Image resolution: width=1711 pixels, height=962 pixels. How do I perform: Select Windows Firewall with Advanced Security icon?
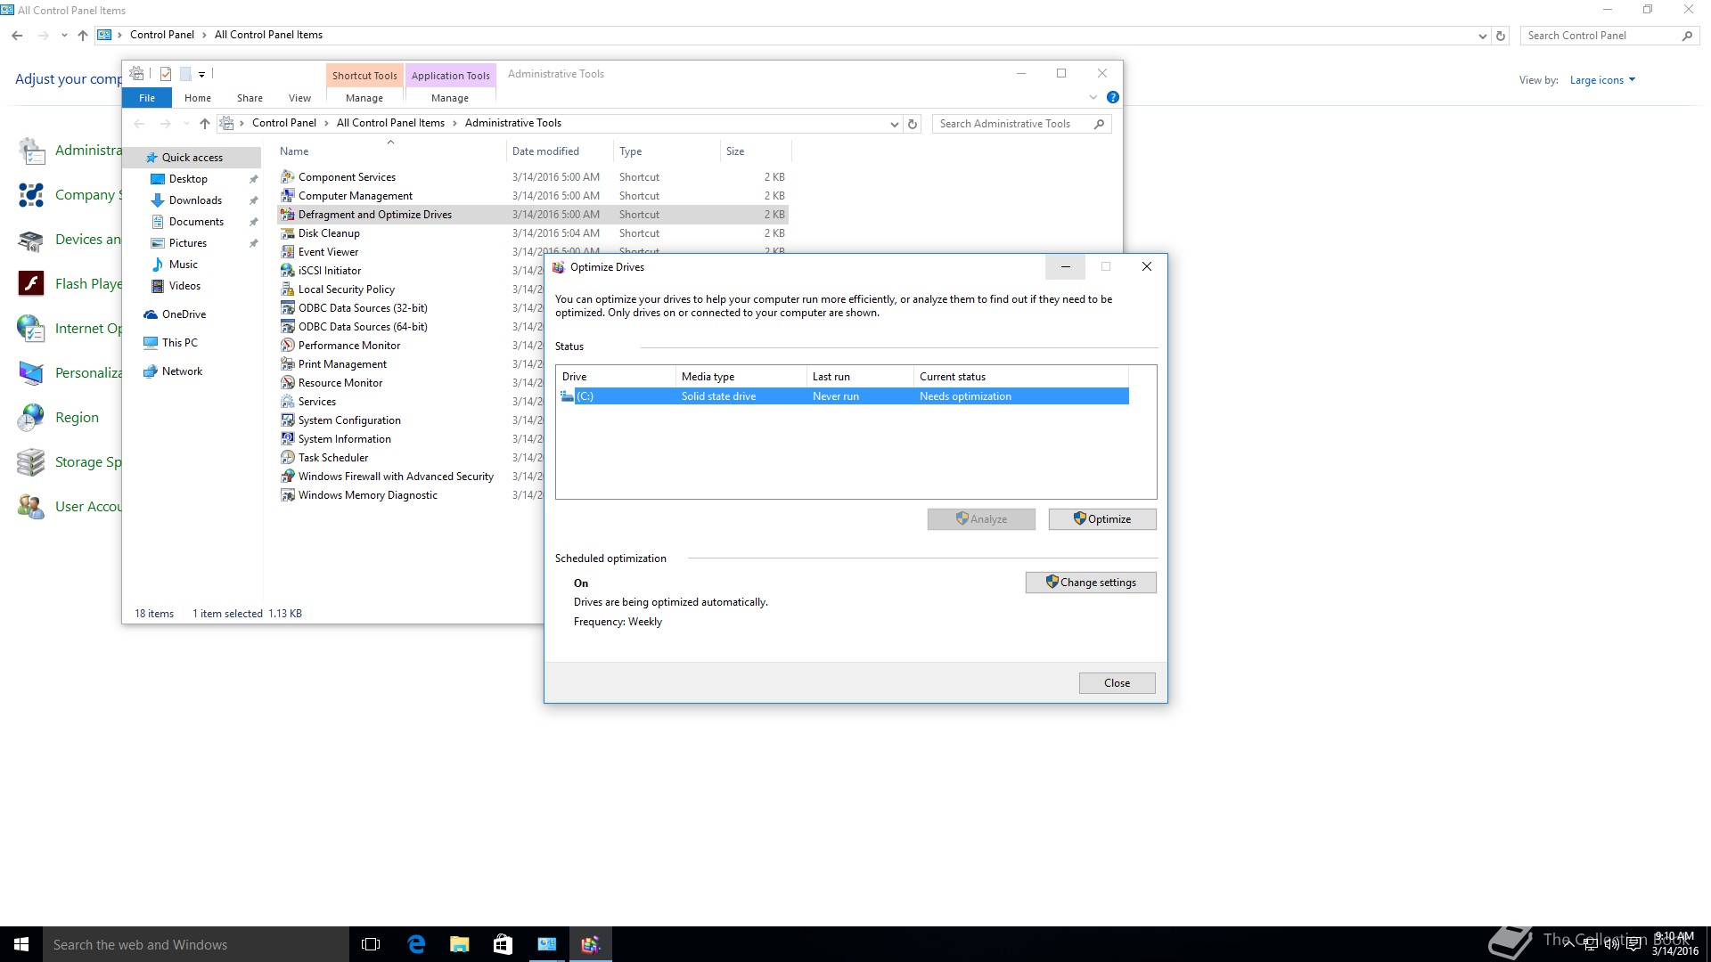(287, 477)
